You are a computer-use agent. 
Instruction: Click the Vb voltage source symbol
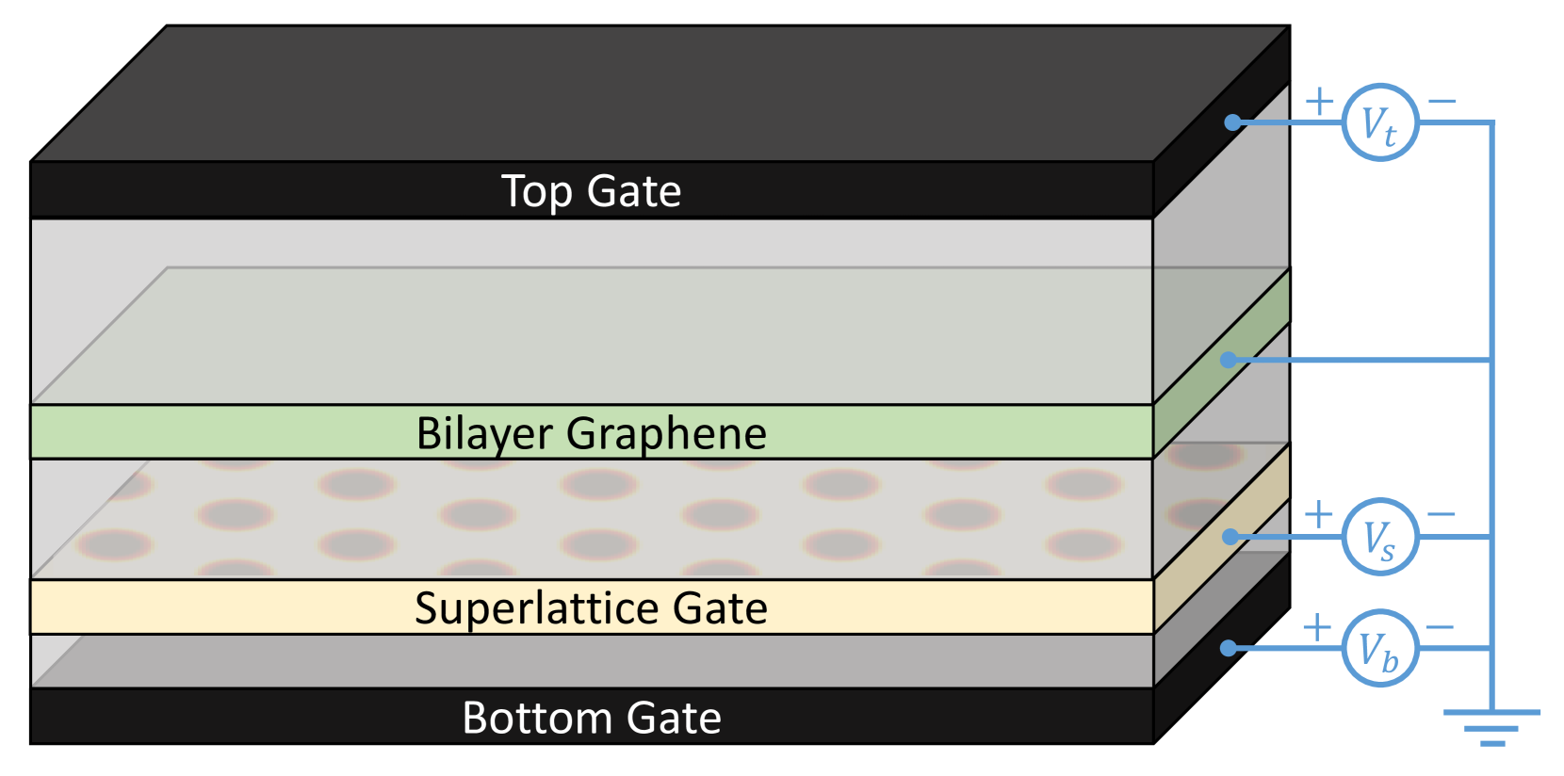pos(1379,648)
